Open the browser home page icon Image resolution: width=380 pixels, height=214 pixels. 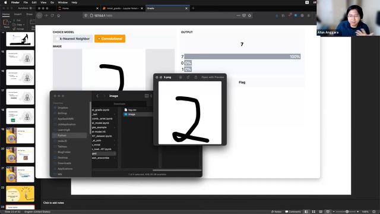coord(59,15)
